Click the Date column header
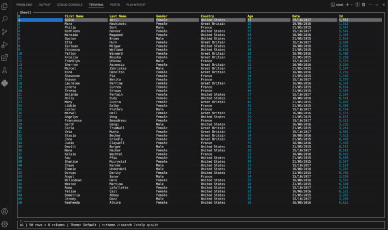This screenshot has width=388, height=230. pyautogui.click(x=296, y=16)
